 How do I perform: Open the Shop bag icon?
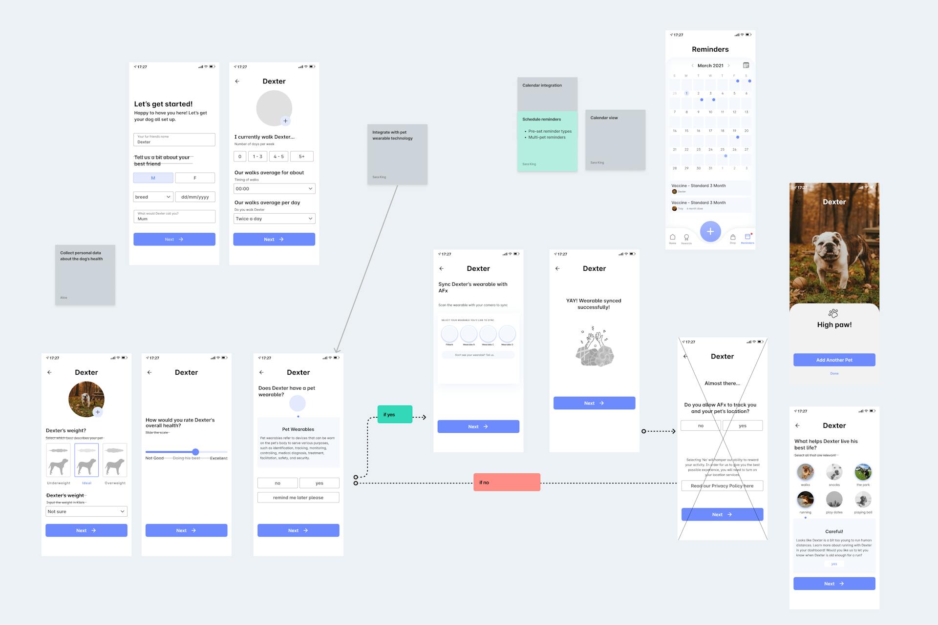coord(733,237)
